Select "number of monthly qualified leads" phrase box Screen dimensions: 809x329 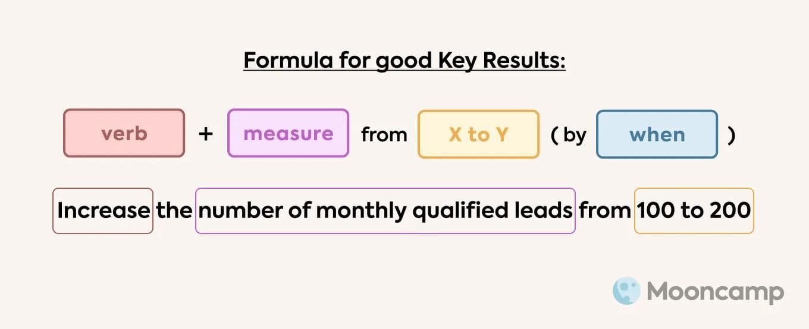[385, 211]
